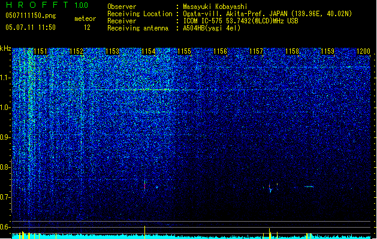The width and height of the screenshot is (377, 239).
Task: Click the yellow power spike below 1154
Action: [x=144, y=232]
